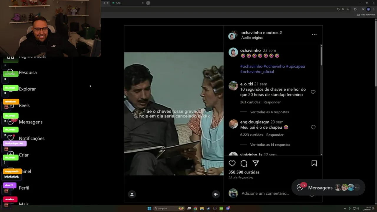Image resolution: width=377 pixels, height=212 pixels.
Task: Reply to the e_o_tkl comment
Action: [x=272, y=102]
